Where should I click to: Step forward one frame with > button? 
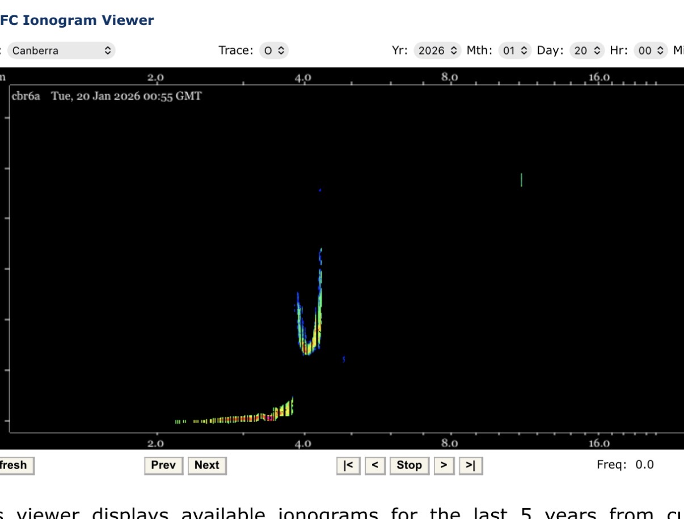(x=444, y=465)
